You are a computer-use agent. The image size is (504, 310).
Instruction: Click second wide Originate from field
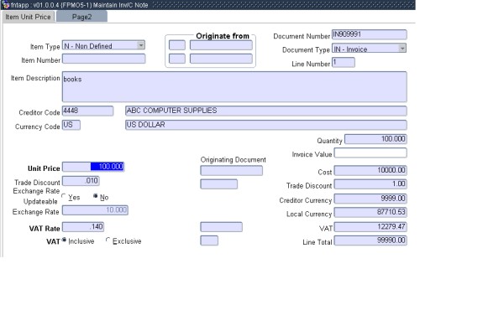[x=221, y=59]
